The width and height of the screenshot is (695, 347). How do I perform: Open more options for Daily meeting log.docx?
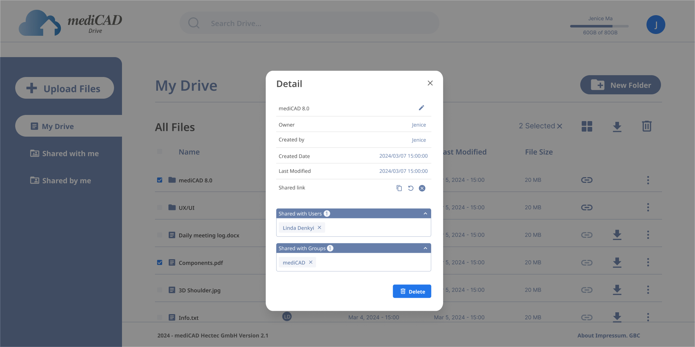648,235
